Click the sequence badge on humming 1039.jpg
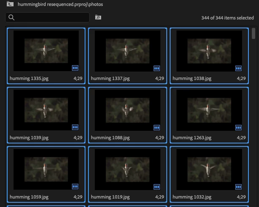This screenshot has width=259, height=207. pos(75,127)
